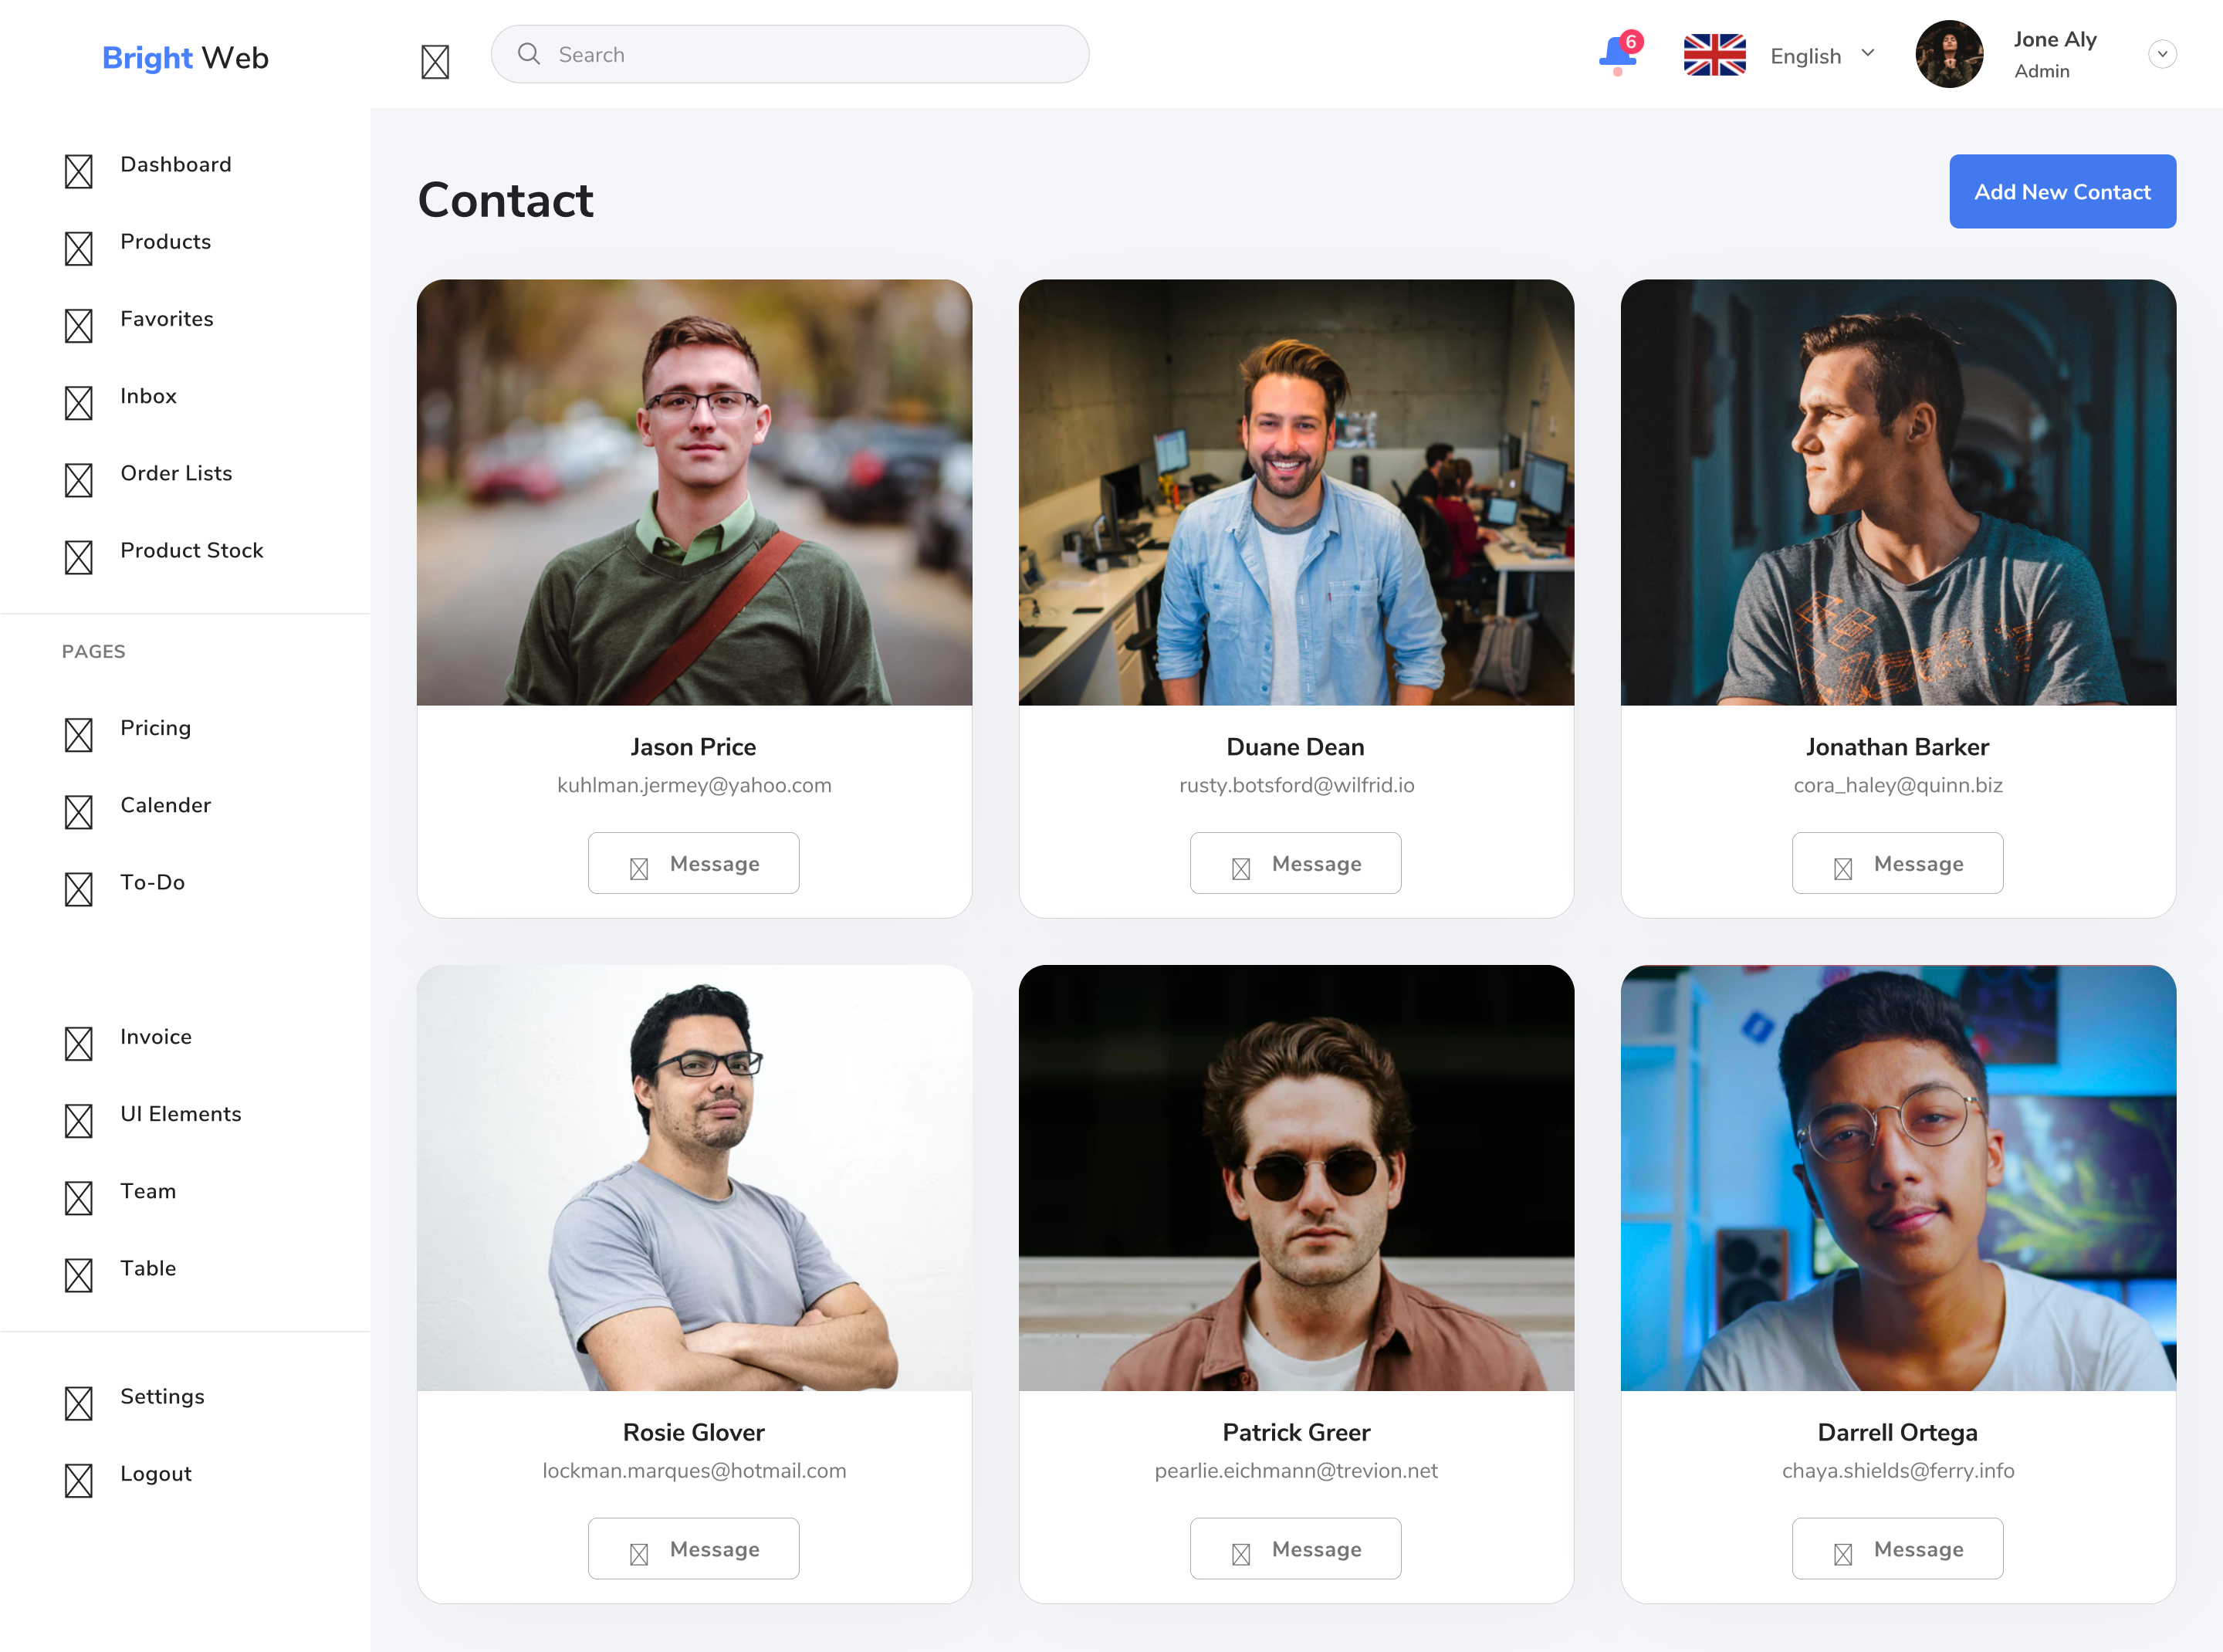Image resolution: width=2223 pixels, height=1652 pixels.
Task: Click the Order Lists sidebar icon
Action: click(x=78, y=472)
